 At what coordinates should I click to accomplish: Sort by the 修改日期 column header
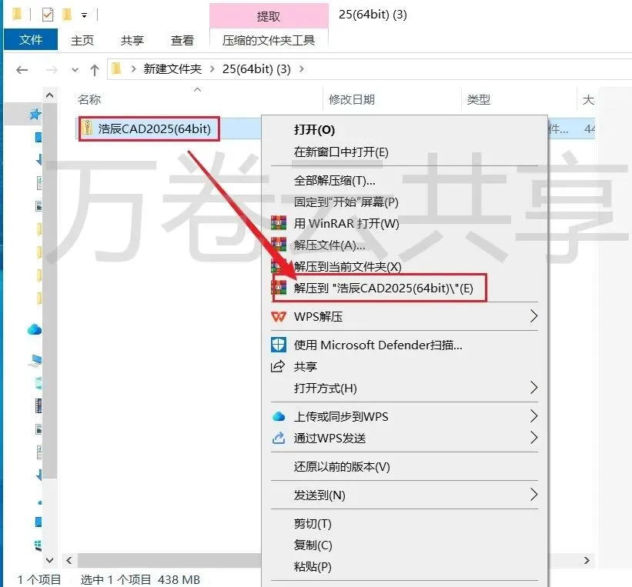pyautogui.click(x=352, y=99)
